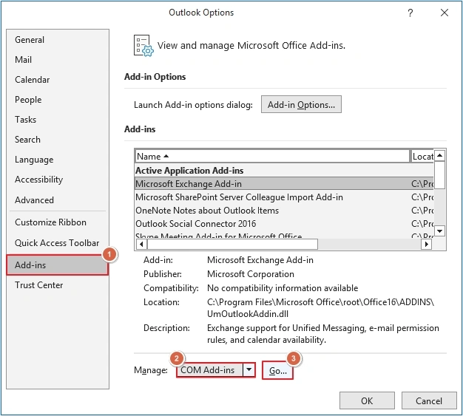Image resolution: width=463 pixels, height=416 pixels.
Task: Click the list's scroll down arrow
Action: click(x=439, y=231)
